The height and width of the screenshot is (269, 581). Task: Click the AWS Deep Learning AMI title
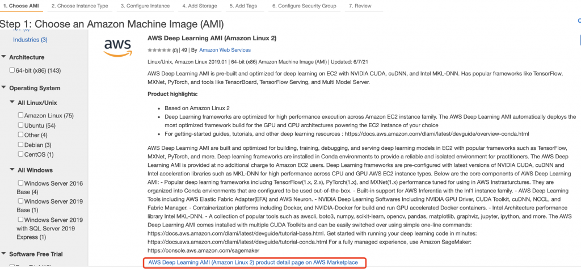coord(212,38)
